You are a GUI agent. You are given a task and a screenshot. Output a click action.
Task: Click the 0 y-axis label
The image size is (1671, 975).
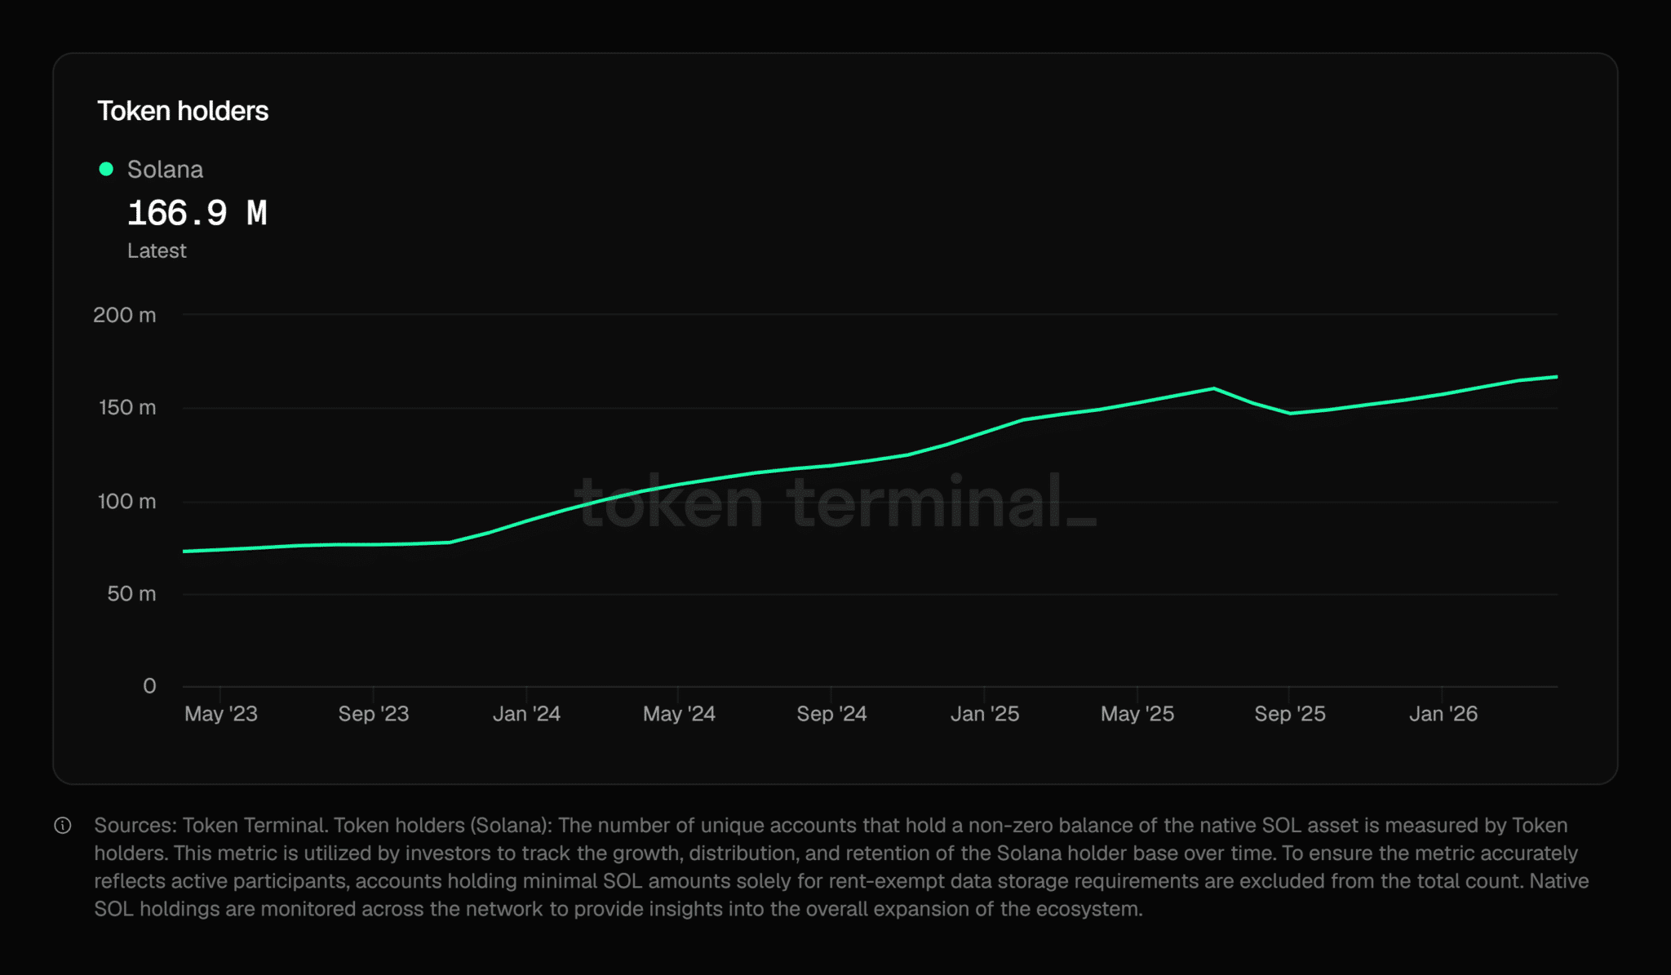coord(149,685)
